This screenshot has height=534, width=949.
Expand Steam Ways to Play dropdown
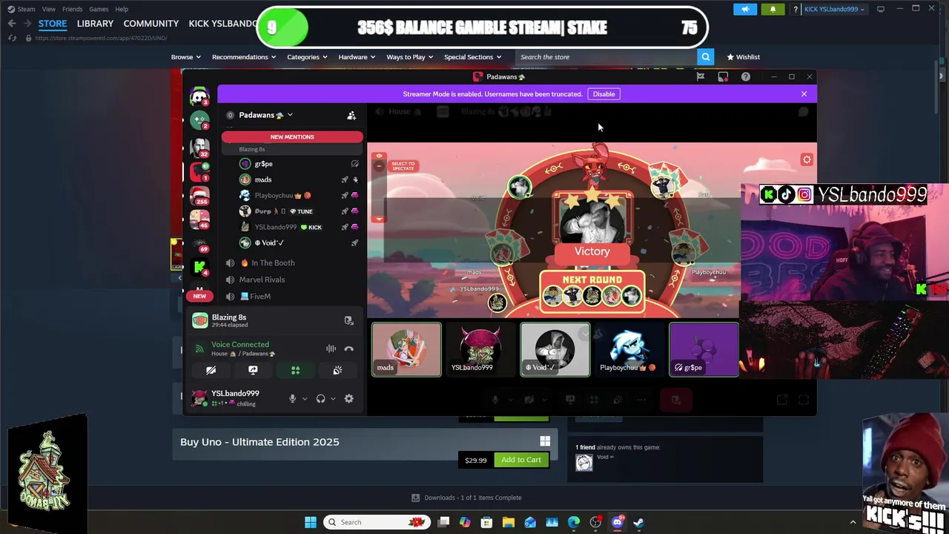coord(409,57)
